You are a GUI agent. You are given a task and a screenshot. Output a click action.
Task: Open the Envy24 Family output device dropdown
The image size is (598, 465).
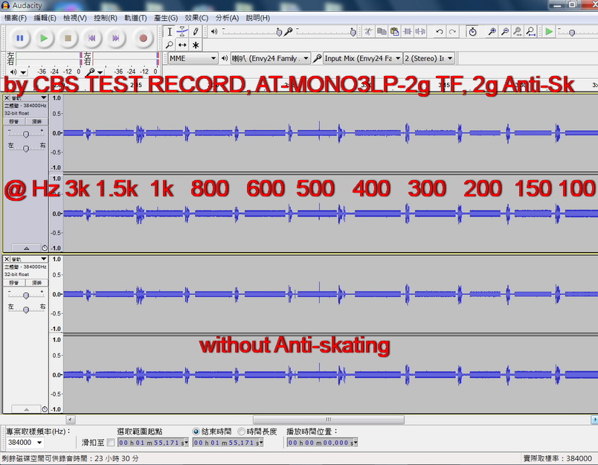[271, 58]
